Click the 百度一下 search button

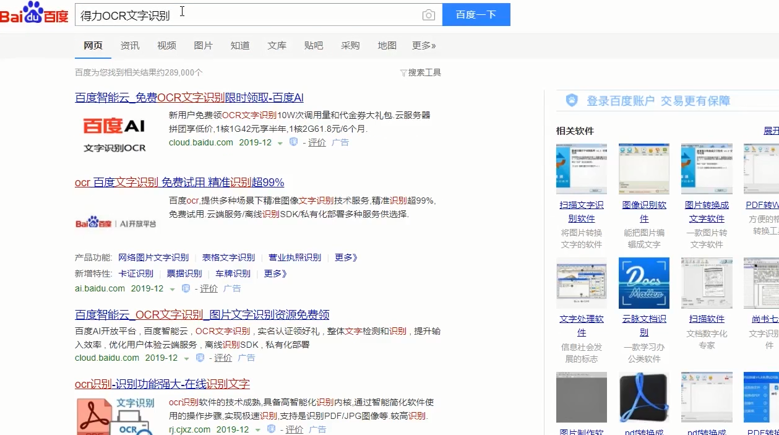pos(476,15)
